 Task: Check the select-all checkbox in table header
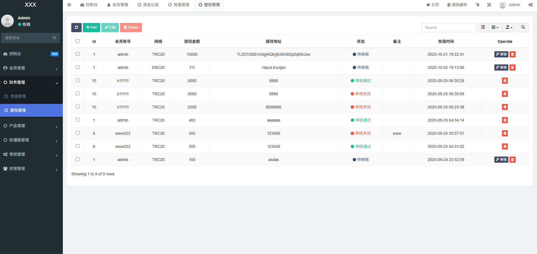tap(78, 41)
